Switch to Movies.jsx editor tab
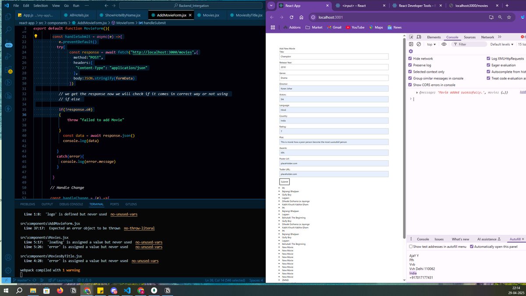Viewport: 526px width, 296px height. (x=211, y=15)
